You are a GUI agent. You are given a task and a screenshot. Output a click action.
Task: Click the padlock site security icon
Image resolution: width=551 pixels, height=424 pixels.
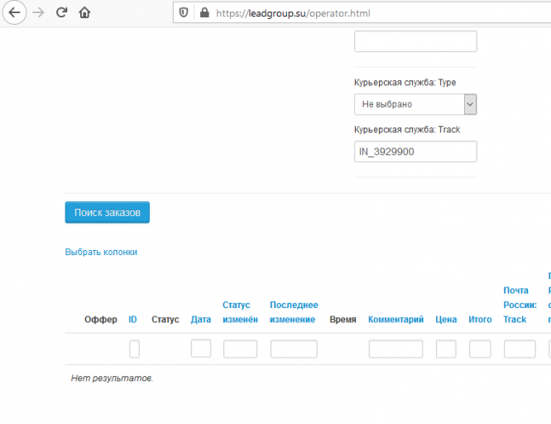click(204, 13)
